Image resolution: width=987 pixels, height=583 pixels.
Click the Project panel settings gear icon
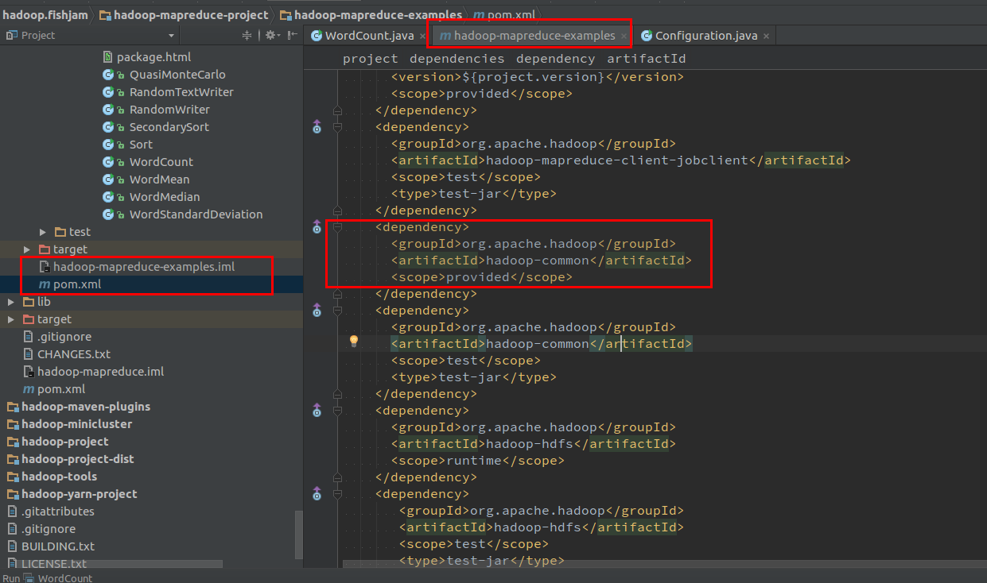[270, 35]
